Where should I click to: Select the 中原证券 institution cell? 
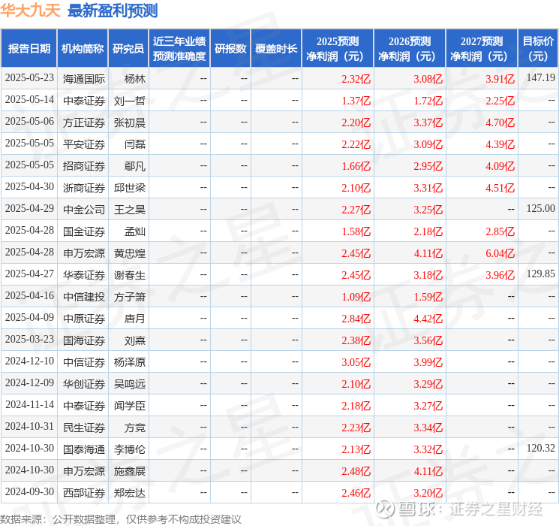coord(84,319)
